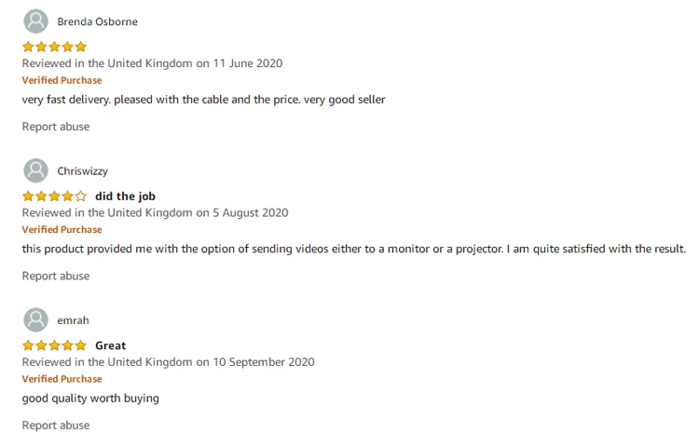Click Chriswizzy's profile avatar icon

[x=35, y=170]
